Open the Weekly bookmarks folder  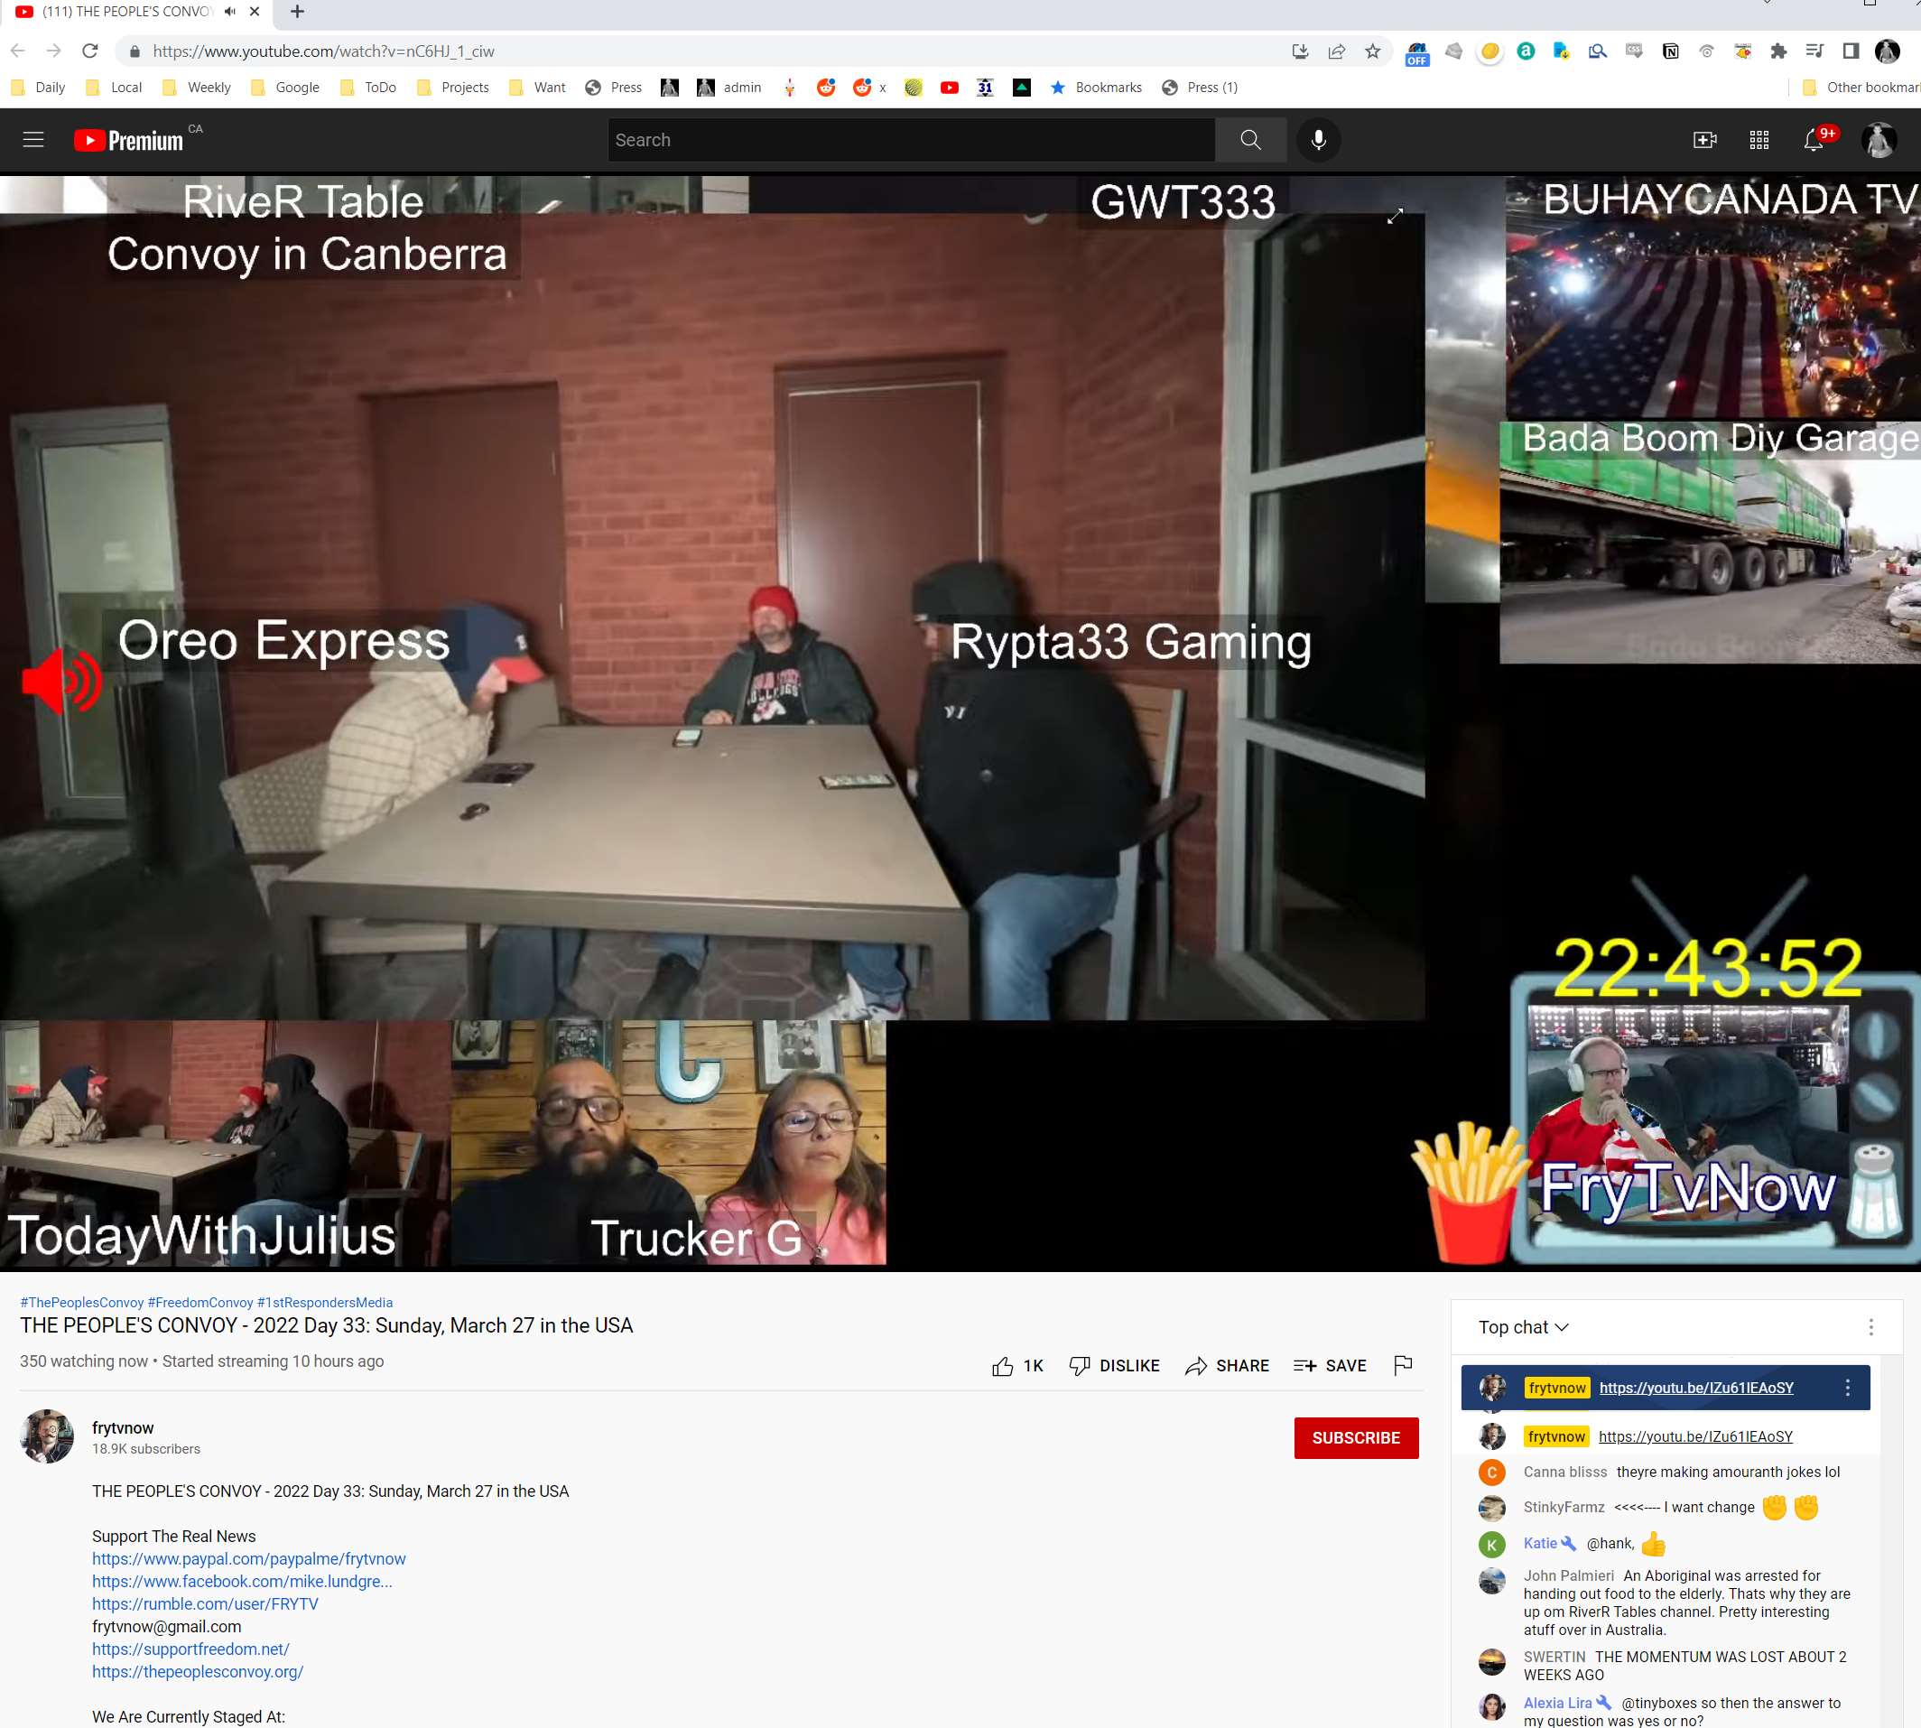click(x=198, y=88)
